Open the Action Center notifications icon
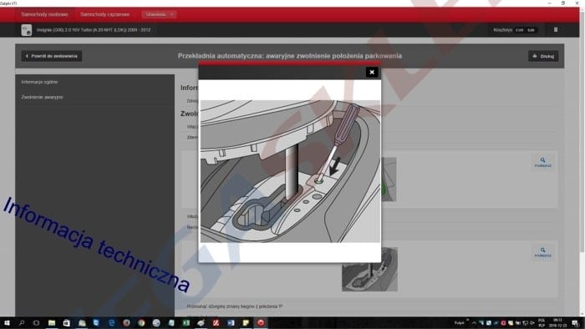Viewport: 585px width, 329px height. point(576,323)
